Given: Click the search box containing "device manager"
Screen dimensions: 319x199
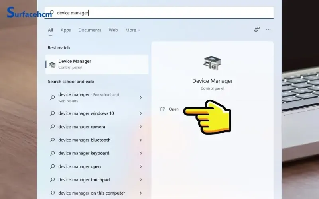Looking at the screenshot, I should click(159, 13).
